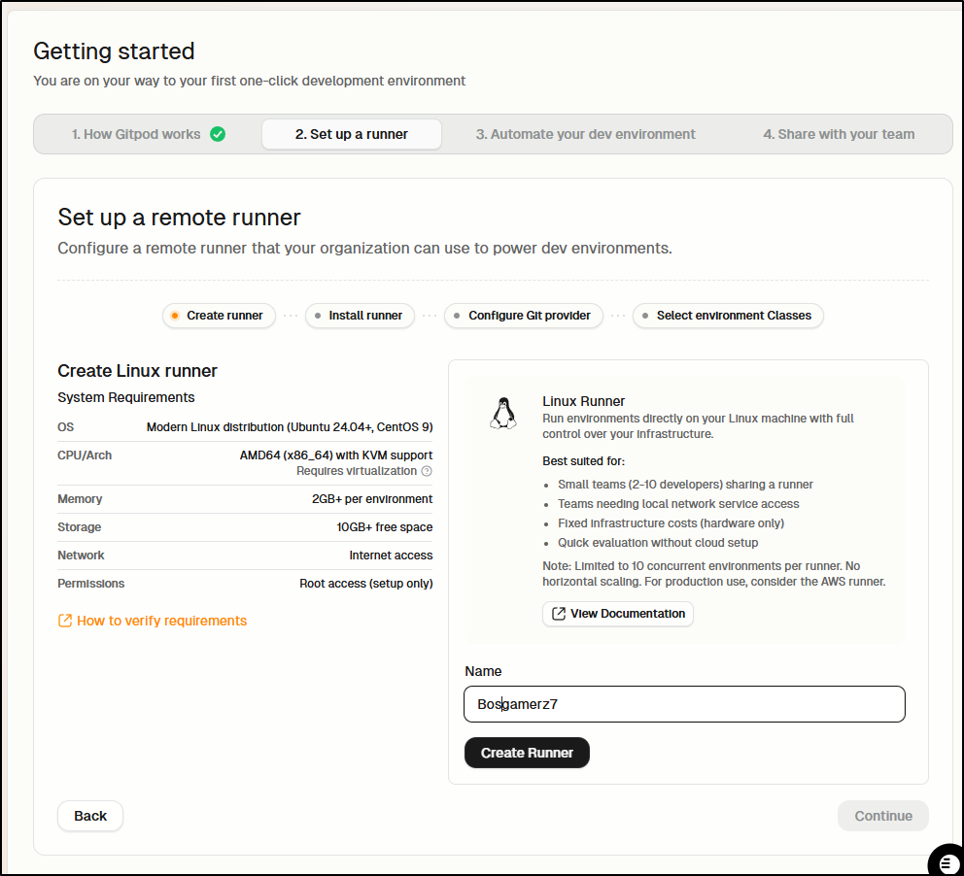Click Small teams (2-10 developers) bullet

coord(685,485)
